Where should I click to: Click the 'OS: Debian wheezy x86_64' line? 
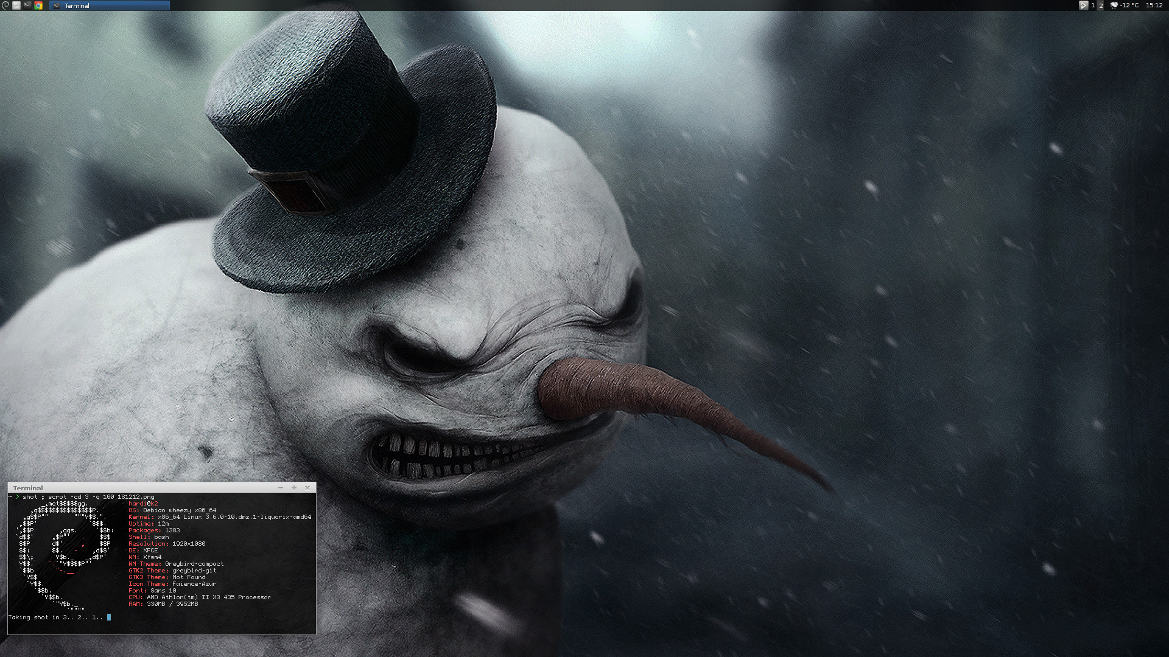point(172,510)
